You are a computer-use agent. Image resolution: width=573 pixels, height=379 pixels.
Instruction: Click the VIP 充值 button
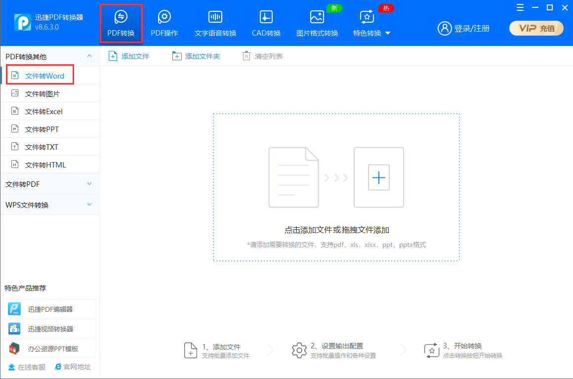point(536,28)
